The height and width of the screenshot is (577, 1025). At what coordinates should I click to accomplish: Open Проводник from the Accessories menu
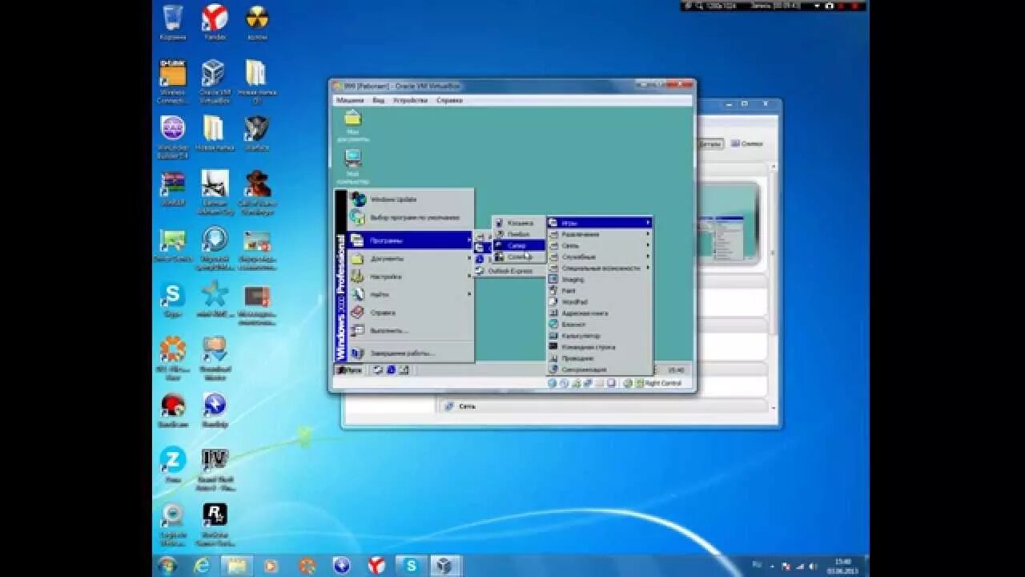point(600,358)
